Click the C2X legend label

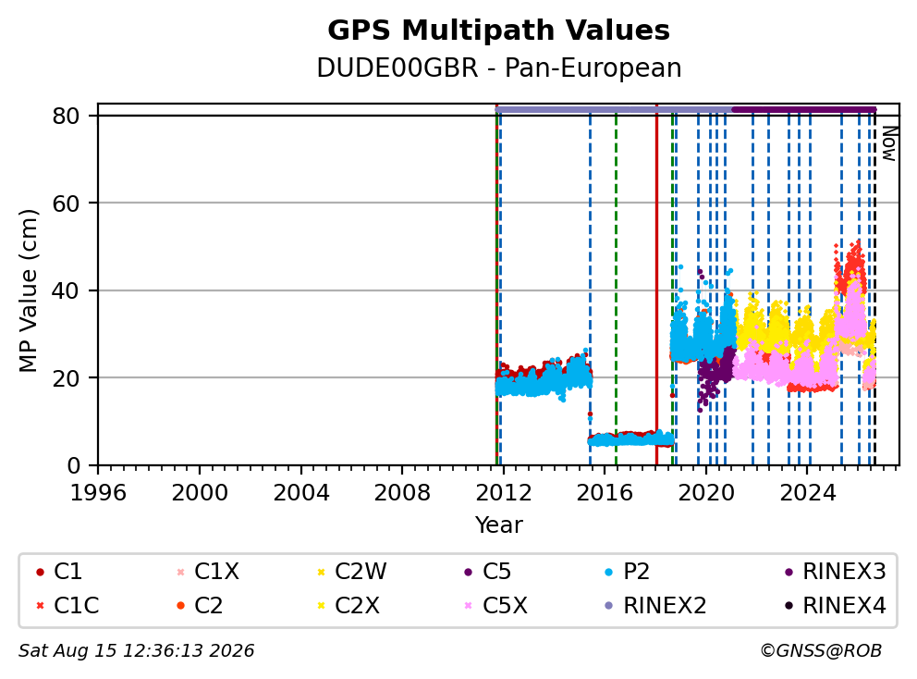[357, 606]
